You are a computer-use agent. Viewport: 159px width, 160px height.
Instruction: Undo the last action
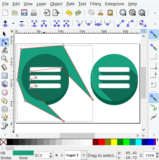click(x=69, y=13)
